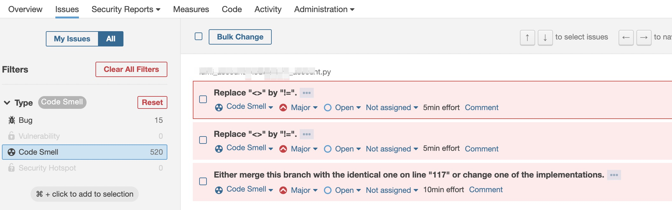Click the red Major severity icon on the second issue
672x210 pixels.
point(283,149)
